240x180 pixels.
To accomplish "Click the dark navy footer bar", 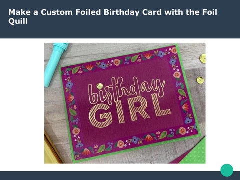I will [120, 175].
